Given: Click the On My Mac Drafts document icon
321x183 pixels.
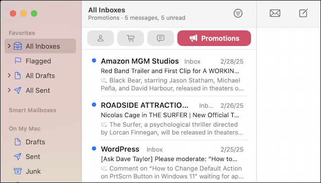Looking at the screenshot, I should [x=18, y=141].
